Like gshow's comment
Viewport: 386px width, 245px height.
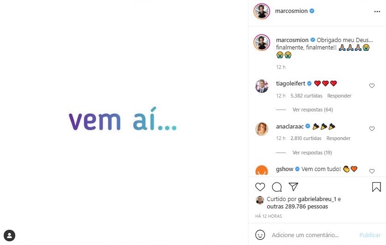[x=372, y=171]
